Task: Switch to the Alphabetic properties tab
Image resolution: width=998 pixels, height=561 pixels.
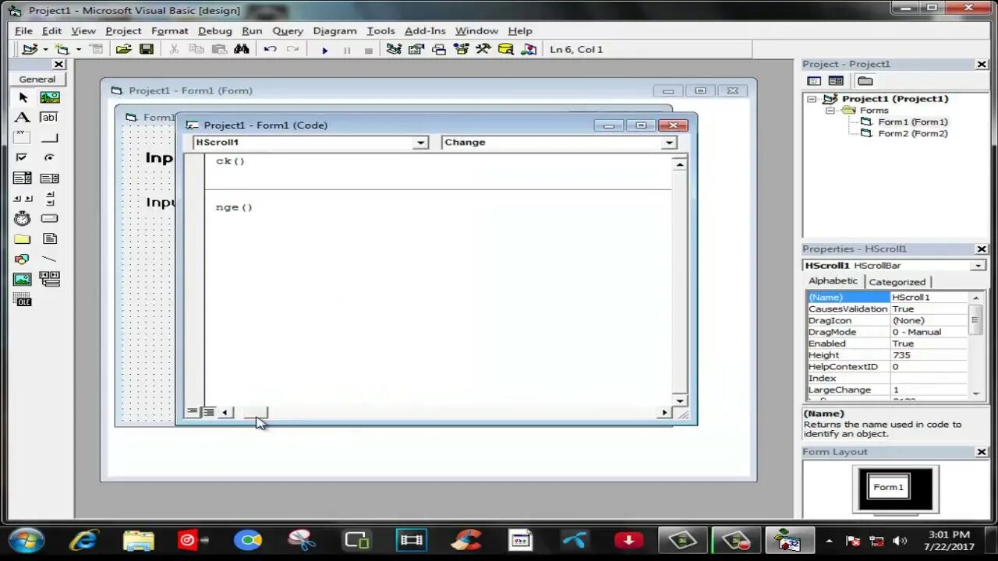Action: [833, 281]
